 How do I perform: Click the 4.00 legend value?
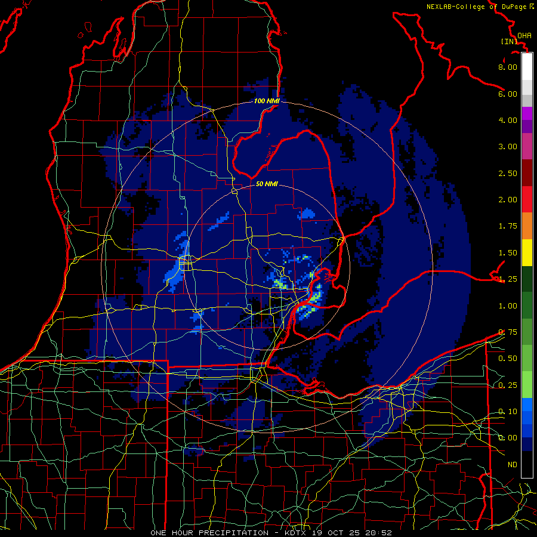click(x=508, y=120)
